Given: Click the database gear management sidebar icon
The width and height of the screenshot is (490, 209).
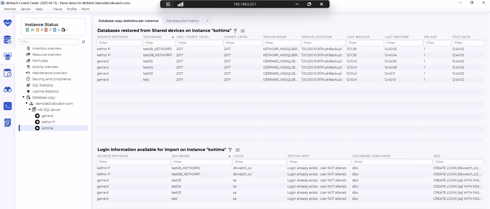Looking at the screenshot, I should 8,40.
